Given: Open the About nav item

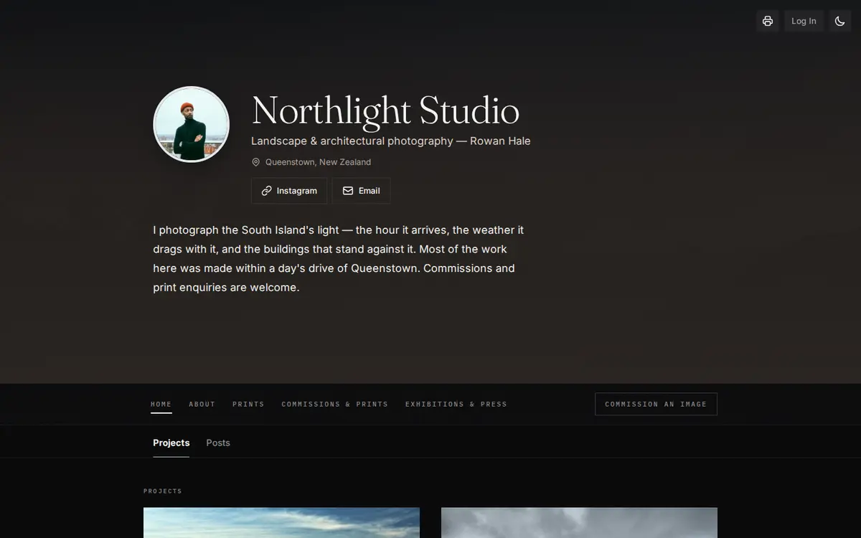Looking at the screenshot, I should click(x=202, y=404).
